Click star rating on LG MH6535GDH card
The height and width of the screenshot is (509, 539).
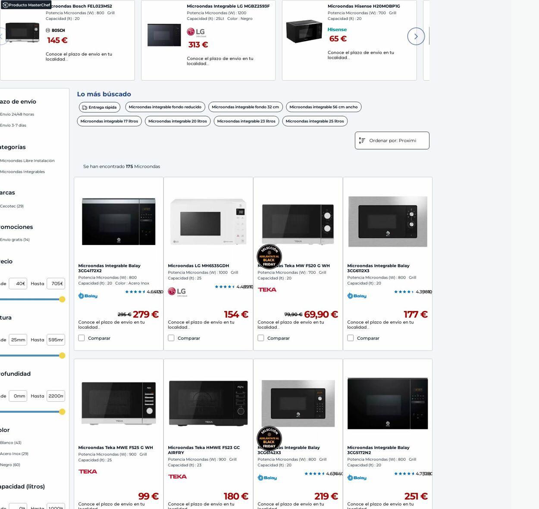[x=225, y=287]
